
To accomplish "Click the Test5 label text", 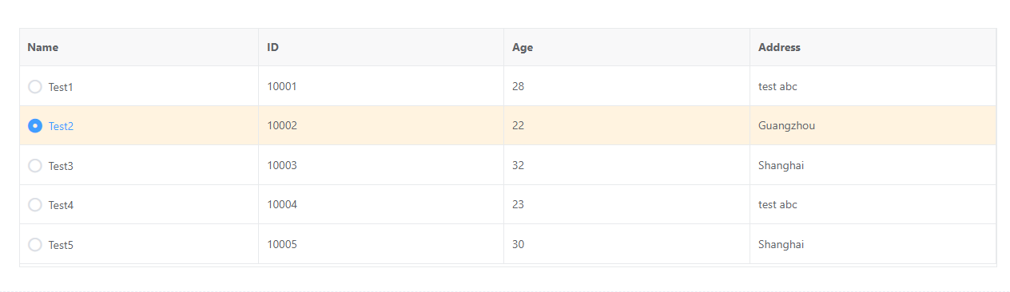I will [61, 245].
